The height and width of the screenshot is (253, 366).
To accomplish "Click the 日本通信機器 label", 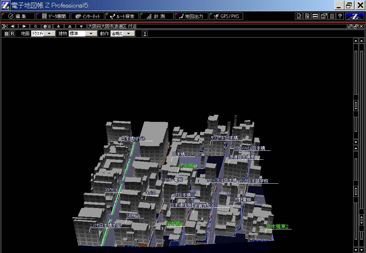I will click(182, 205).
